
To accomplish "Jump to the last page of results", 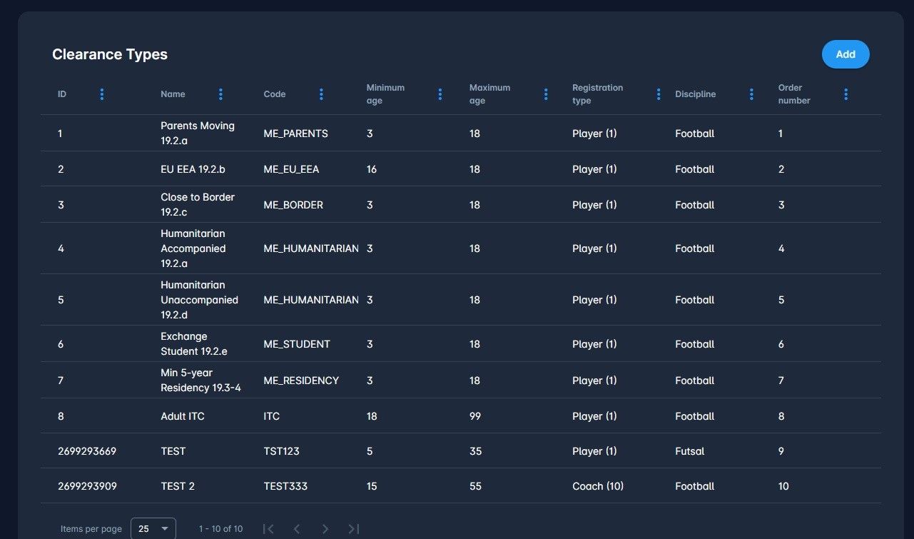I will tap(354, 529).
